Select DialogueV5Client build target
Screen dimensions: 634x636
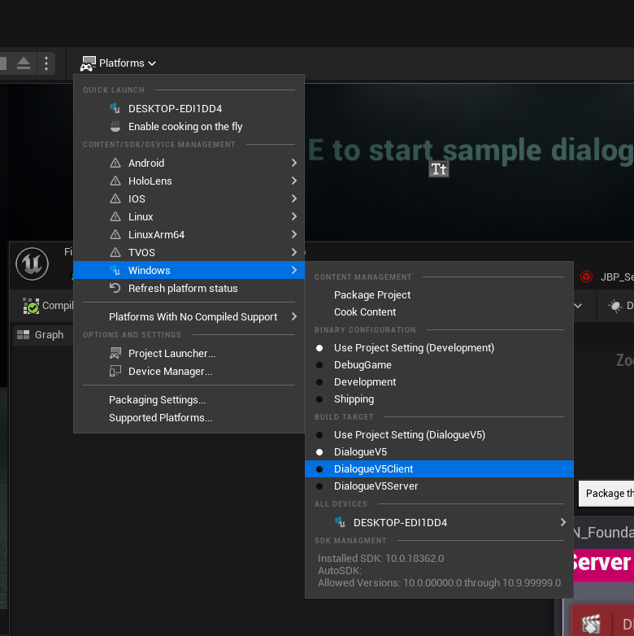click(373, 469)
